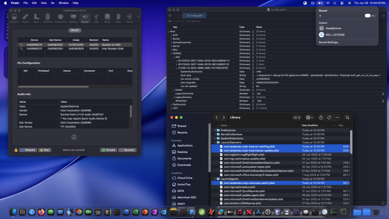
Task: Open the System tab in Hackintool toolbar
Action: [x=14, y=18]
